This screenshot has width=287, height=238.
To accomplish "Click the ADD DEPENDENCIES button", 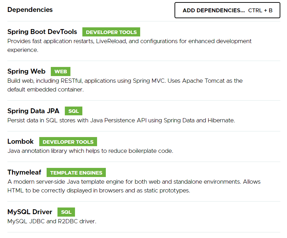I will point(227,10).
